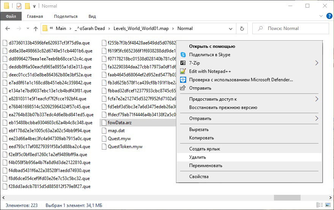Open the address bar history dropdown
The image size is (334, 210).
coord(231,28)
